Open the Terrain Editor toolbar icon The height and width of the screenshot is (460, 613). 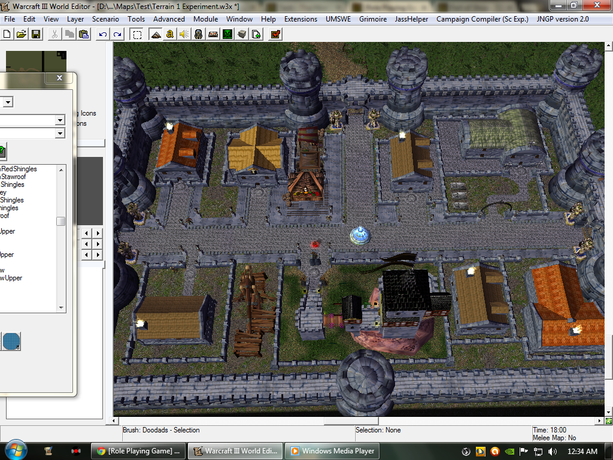pos(156,34)
